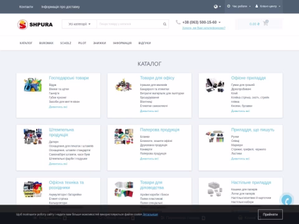This screenshot has height=224, width=299.
Task: Click Офісна техніка та розхідники thumbnail
Action: pyautogui.click(x=33, y=189)
